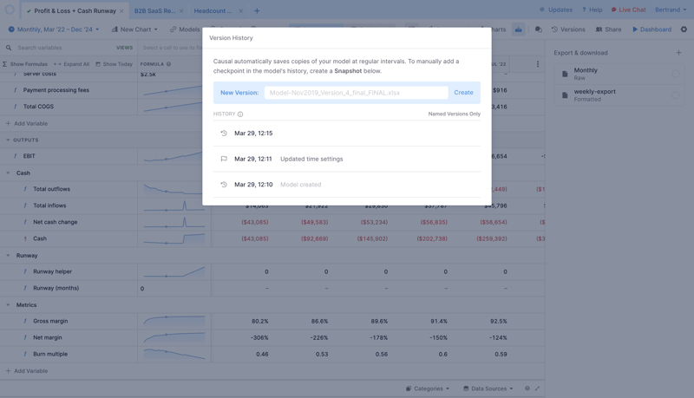Open the Bertrand user menu

click(671, 10)
